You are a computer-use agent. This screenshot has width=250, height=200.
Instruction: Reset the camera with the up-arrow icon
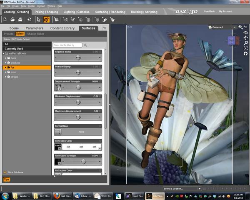point(245,54)
